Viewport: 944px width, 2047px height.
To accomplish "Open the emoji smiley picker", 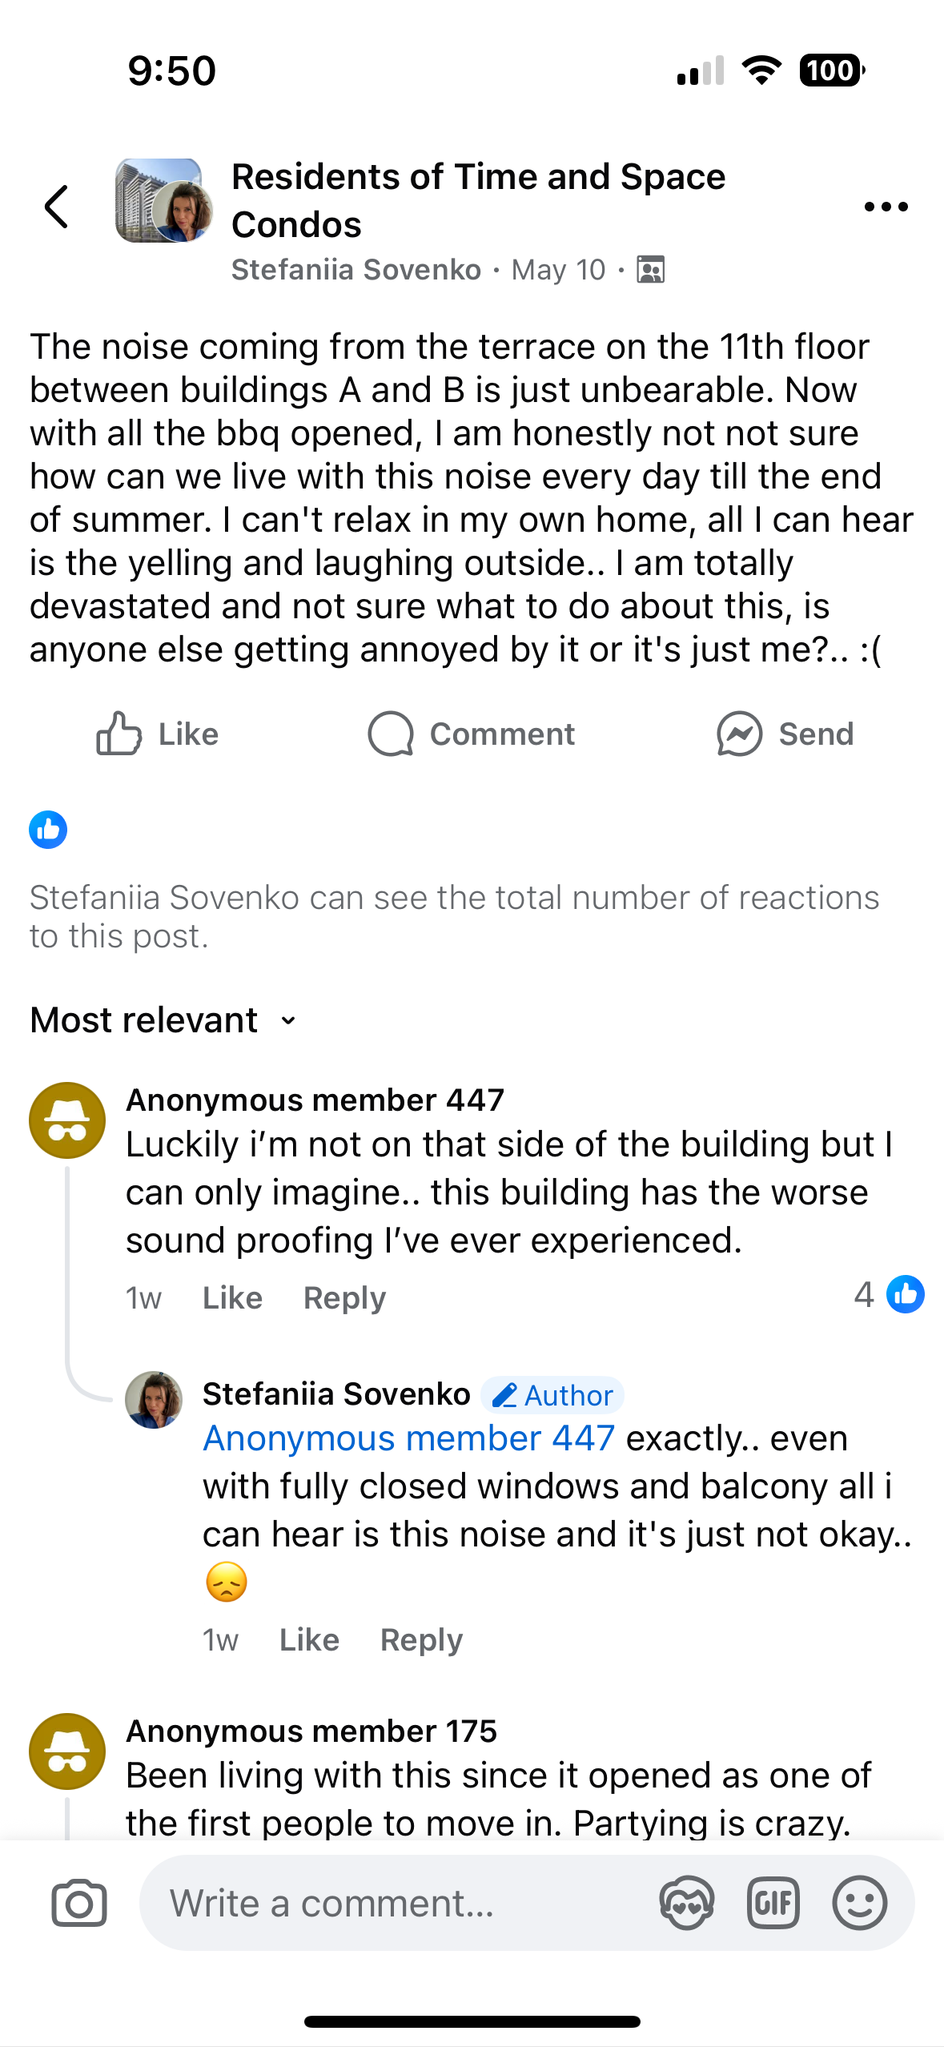I will coord(859,1903).
